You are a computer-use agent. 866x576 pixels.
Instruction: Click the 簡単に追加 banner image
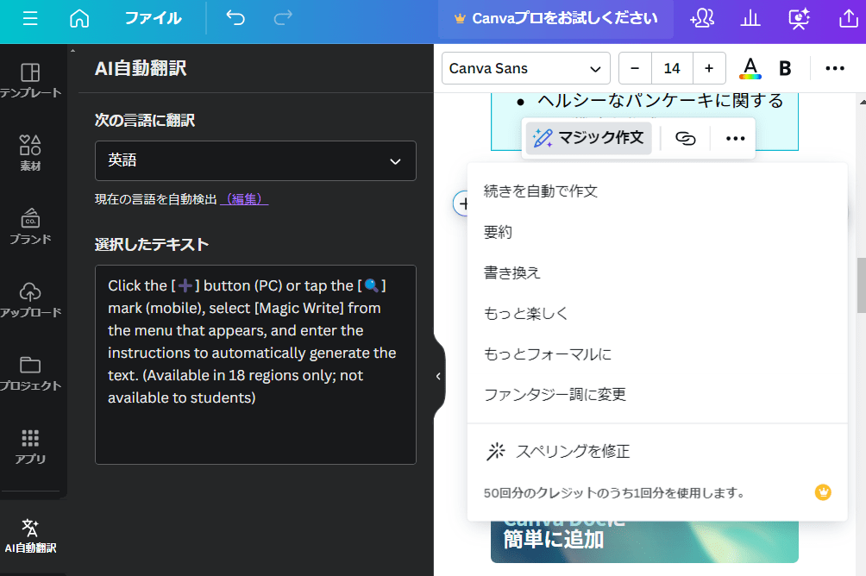pos(644,542)
